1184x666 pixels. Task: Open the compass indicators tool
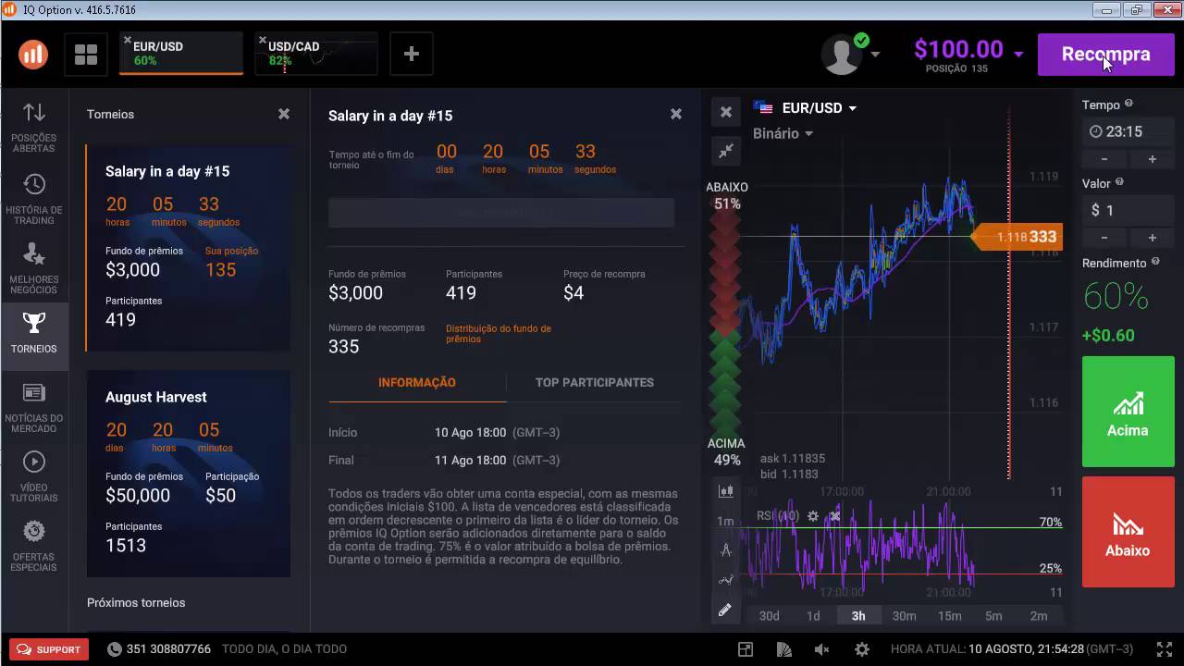pyautogui.click(x=726, y=550)
